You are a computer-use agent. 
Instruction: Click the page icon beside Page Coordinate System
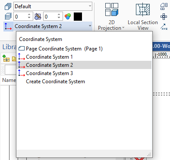coord(22,48)
